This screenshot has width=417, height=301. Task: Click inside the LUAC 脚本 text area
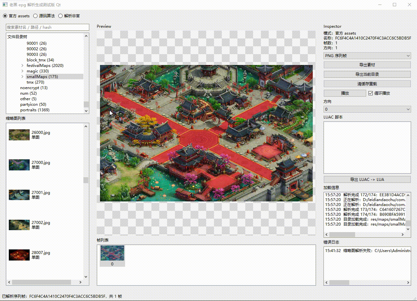coord(367,148)
